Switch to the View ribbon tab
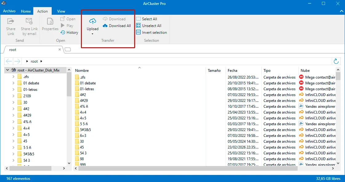Image resolution: width=345 pixels, height=182 pixels. point(61,11)
